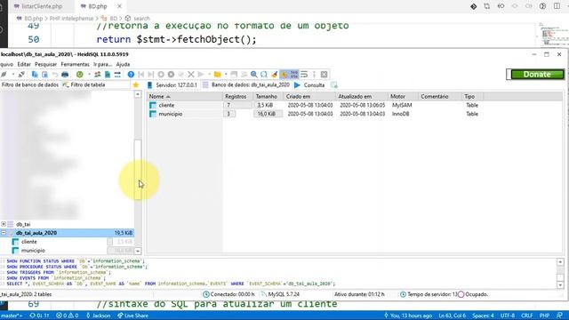Sort by the Motor column header
The image size is (569, 320).
(403, 97)
